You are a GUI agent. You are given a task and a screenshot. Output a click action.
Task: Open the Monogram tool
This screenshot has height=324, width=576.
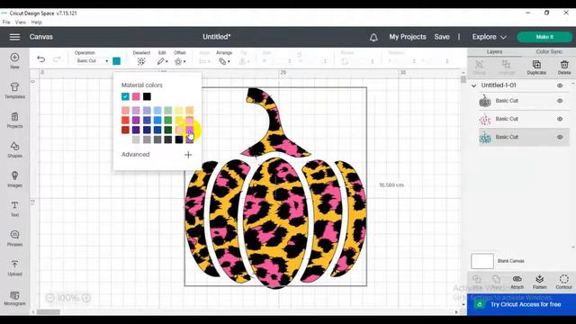click(x=14, y=298)
